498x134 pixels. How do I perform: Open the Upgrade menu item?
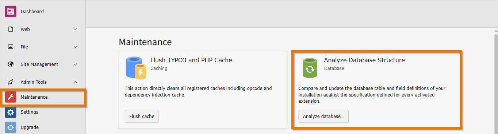click(43, 127)
